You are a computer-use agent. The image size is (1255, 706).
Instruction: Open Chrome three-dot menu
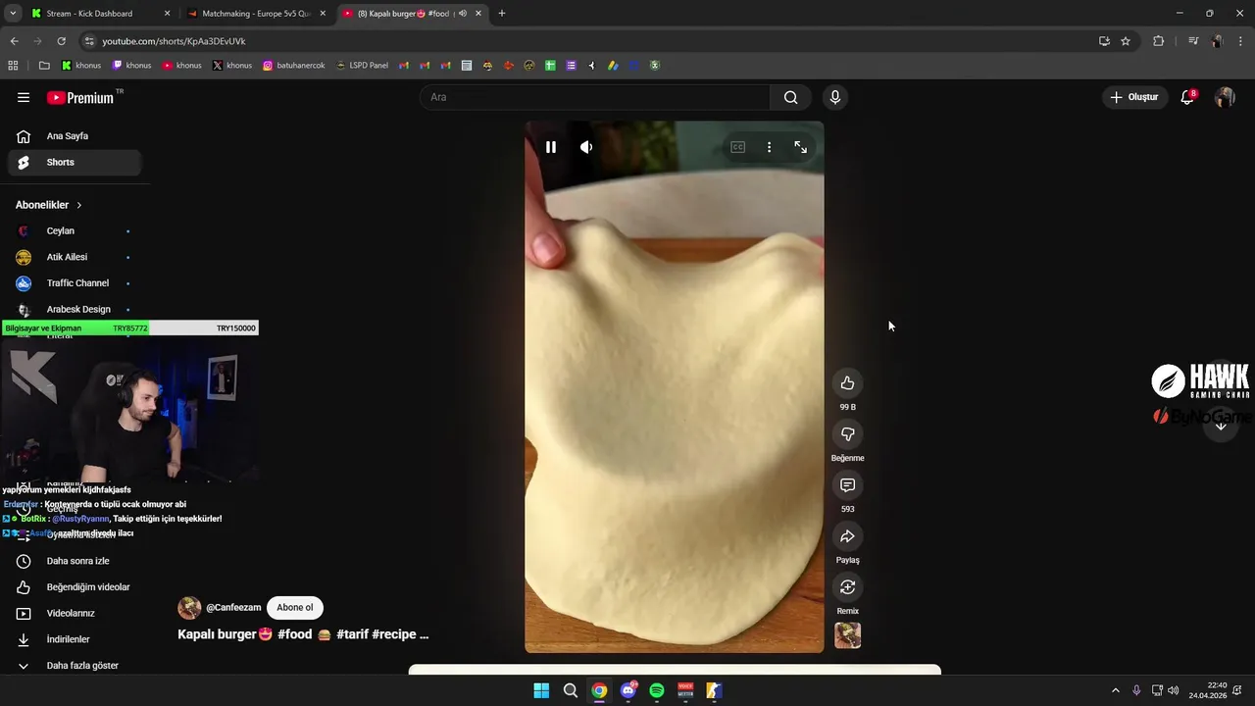click(x=1241, y=41)
